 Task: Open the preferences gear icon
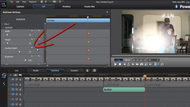(60, 2)
